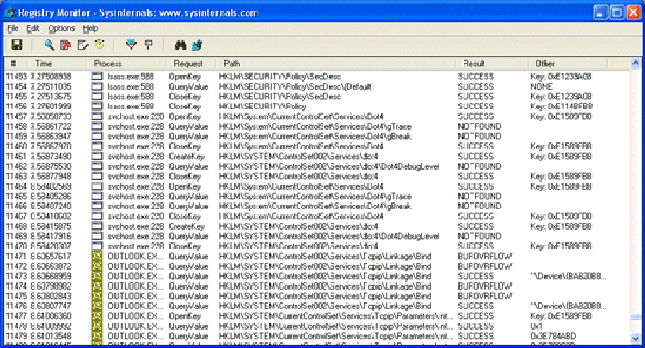This screenshot has width=645, height=348.
Task: Click the process icon in row 11455
Action: point(97,97)
